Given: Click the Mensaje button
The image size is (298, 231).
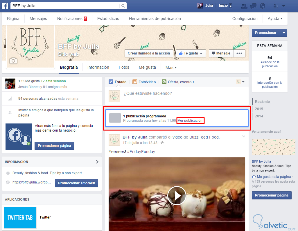Looking at the screenshot, I should [221, 53].
